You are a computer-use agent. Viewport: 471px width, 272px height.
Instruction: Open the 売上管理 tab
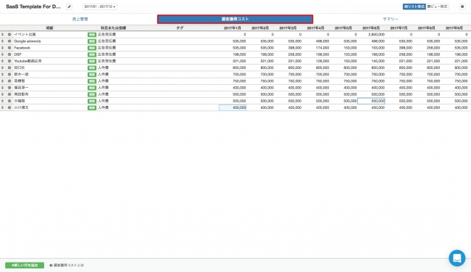pyautogui.click(x=80, y=20)
